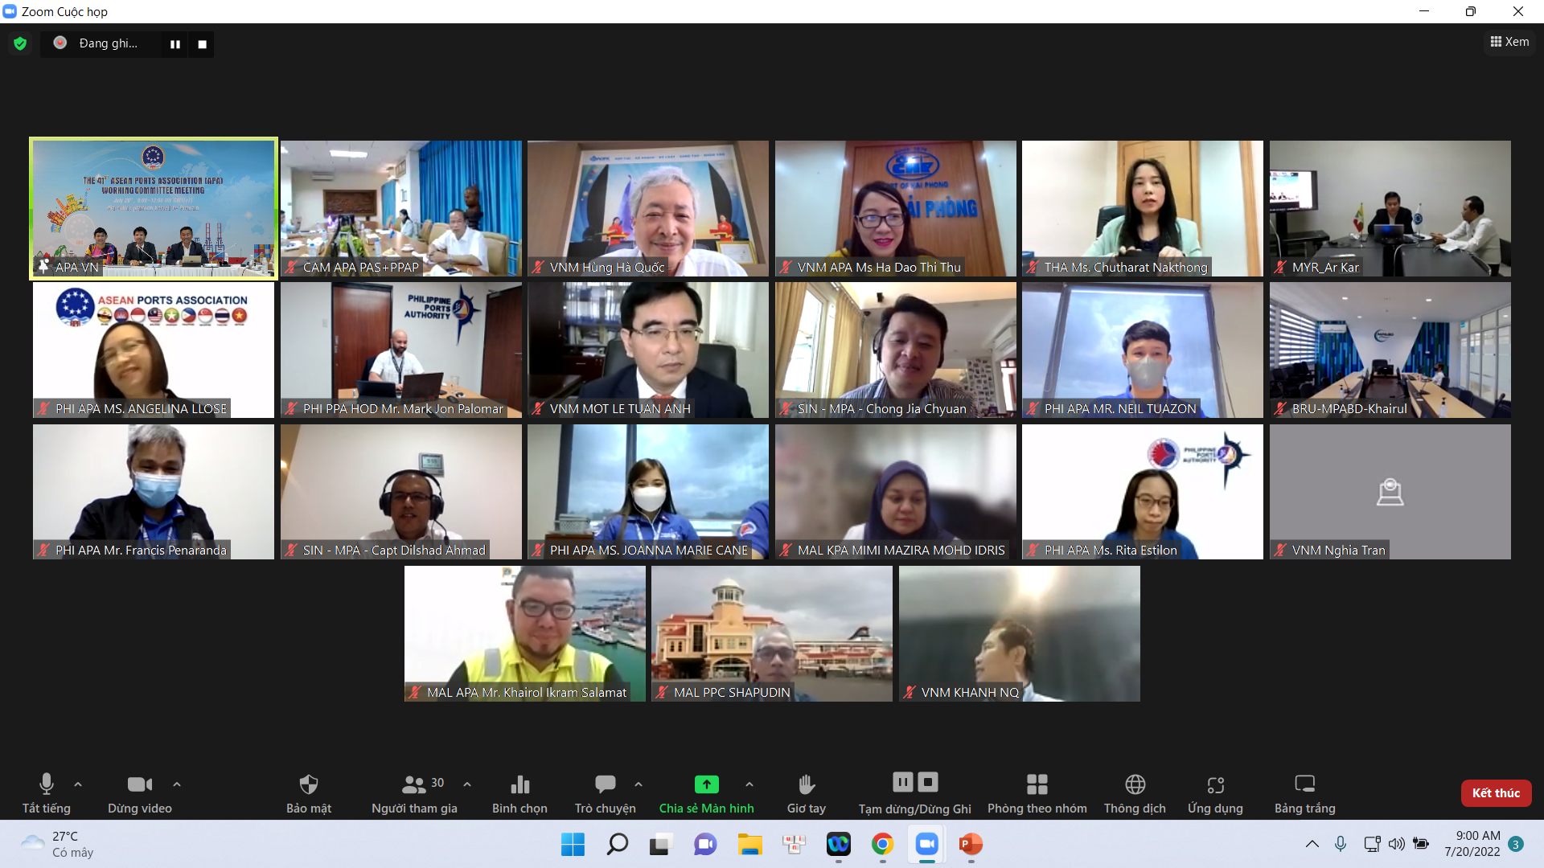Expand audio options arrow beside Tắt tiếng
Viewport: 1544px width, 868px height.
click(78, 784)
